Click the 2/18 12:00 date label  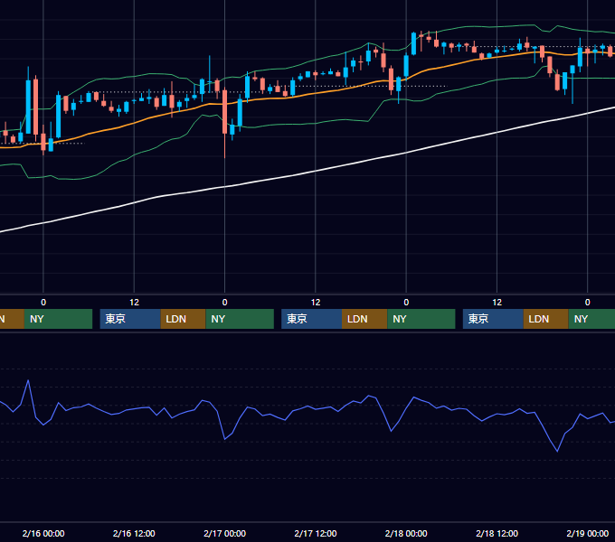pyautogui.click(x=497, y=533)
